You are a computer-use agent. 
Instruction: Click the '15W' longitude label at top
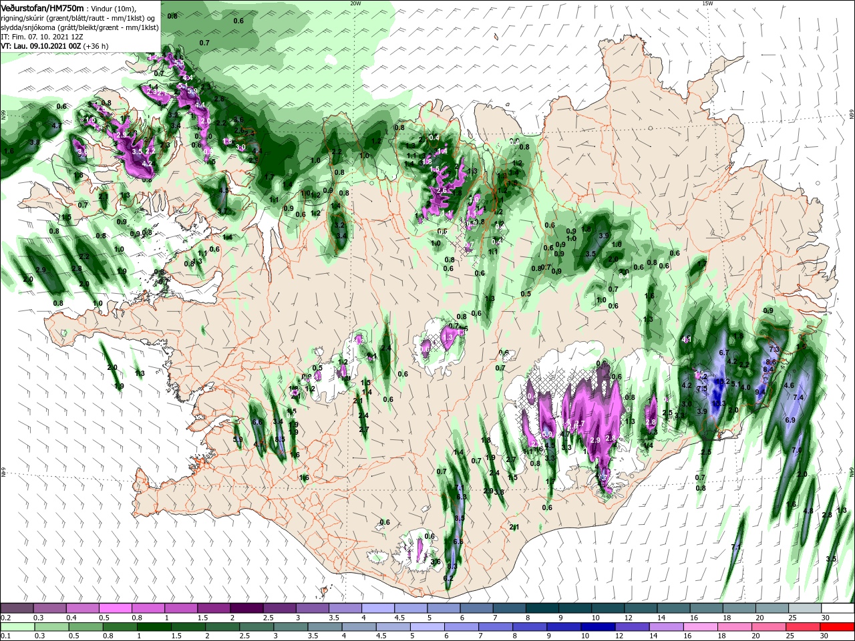pyautogui.click(x=707, y=3)
